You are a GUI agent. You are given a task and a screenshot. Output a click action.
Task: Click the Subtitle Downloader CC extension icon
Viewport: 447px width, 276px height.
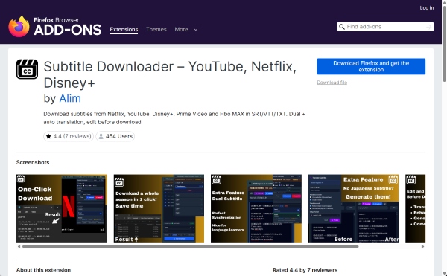[x=27, y=69]
